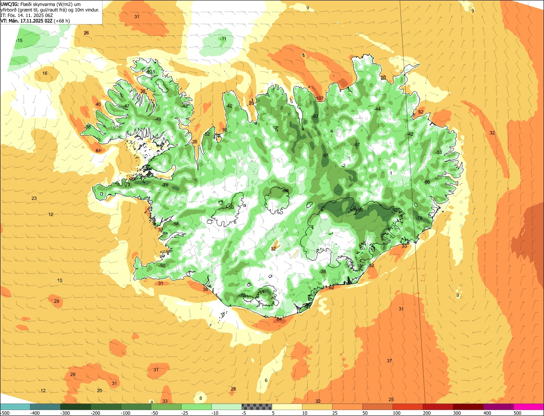Select the red-orange swatch between 100 and 200
Image resolution: width=544 pixels, height=416 pixels.
click(408, 407)
